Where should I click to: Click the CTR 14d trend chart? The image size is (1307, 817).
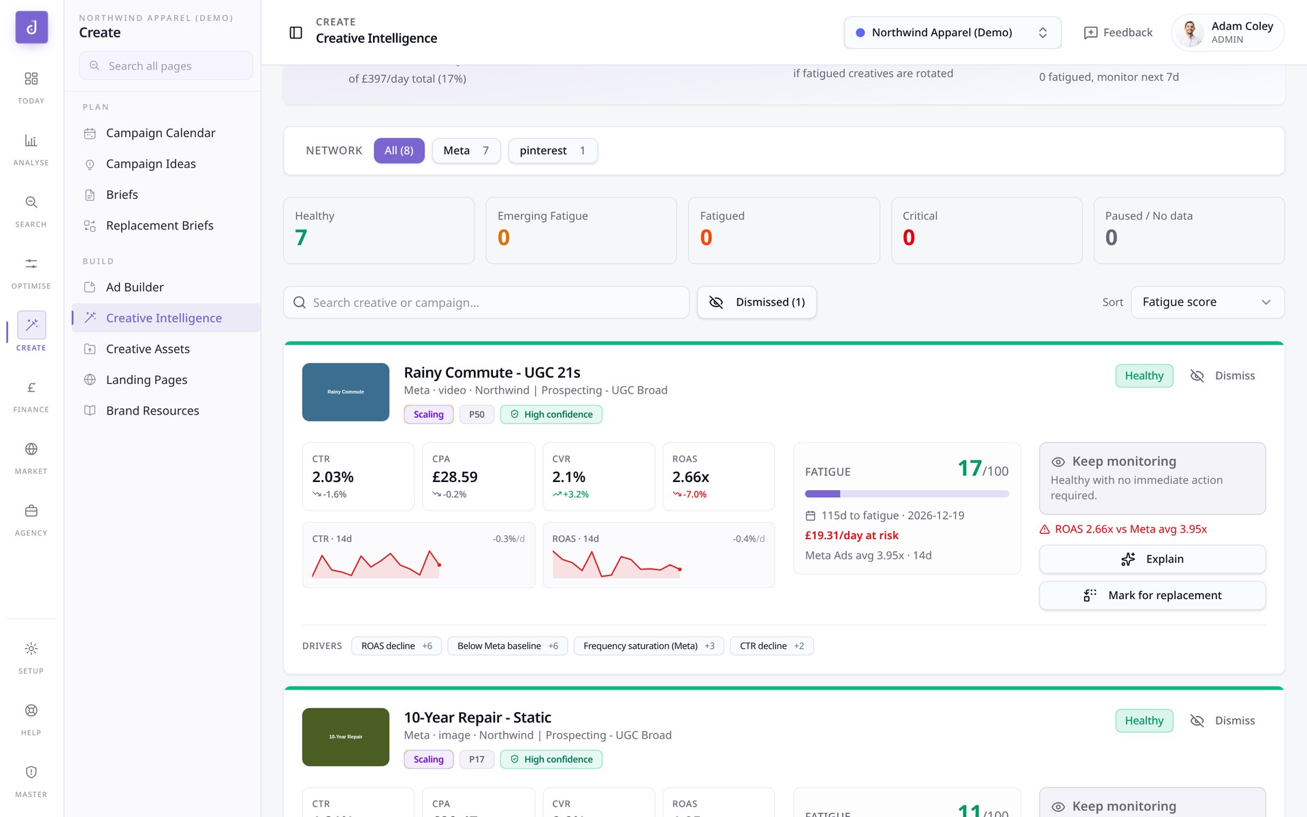click(419, 556)
